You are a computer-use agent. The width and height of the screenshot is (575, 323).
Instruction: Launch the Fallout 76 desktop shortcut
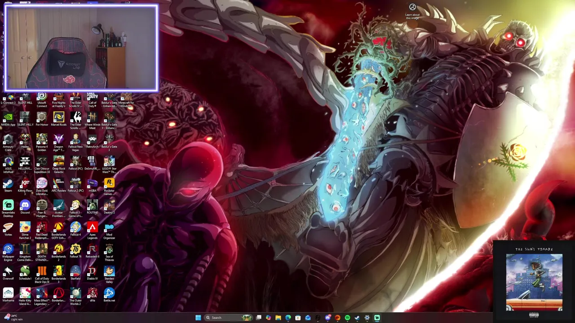pos(75,252)
